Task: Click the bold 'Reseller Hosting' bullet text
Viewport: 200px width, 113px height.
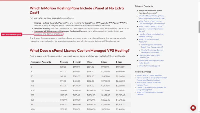Action: tap(42, 28)
